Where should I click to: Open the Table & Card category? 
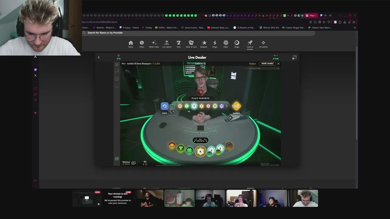click(x=191, y=44)
